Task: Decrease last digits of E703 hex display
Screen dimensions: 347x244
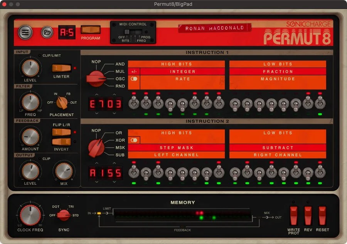Action: coord(114,113)
